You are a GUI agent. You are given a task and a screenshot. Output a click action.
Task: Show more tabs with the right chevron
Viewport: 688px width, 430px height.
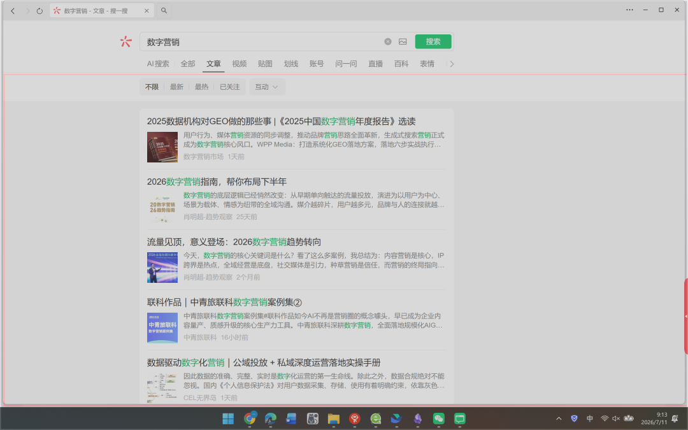pos(452,64)
